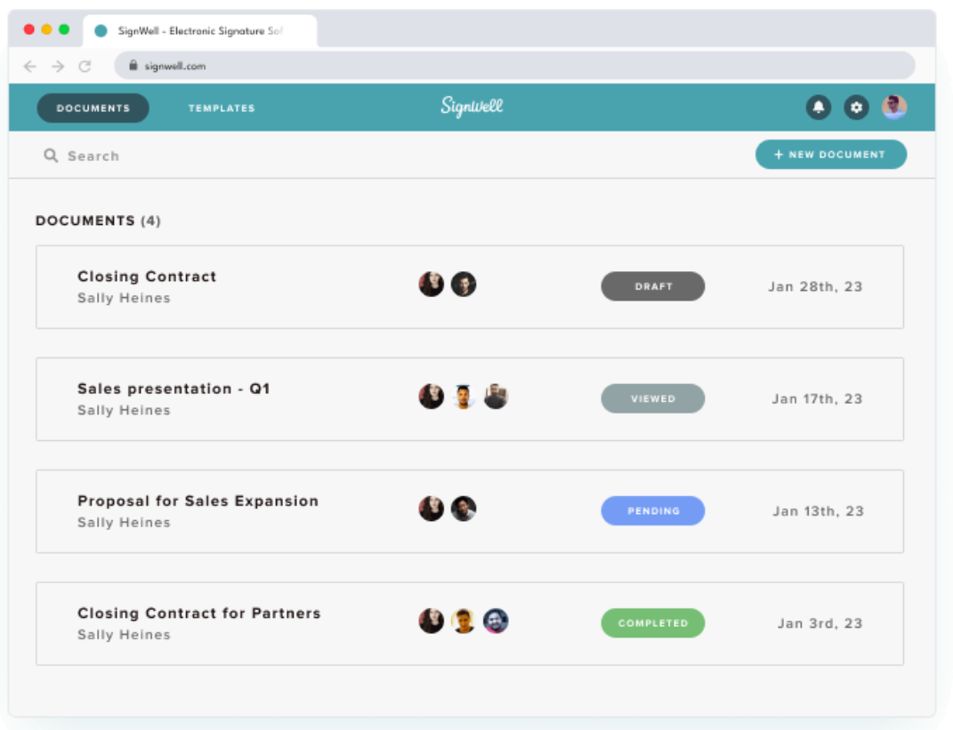Viewport: 953px width, 730px height.
Task: Click the Draft status badge
Action: 653,285
